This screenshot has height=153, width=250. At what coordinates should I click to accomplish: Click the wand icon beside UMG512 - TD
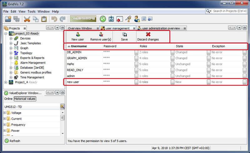[x=62, y=107]
